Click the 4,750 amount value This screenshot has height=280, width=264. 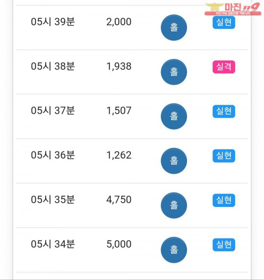pyautogui.click(x=119, y=200)
